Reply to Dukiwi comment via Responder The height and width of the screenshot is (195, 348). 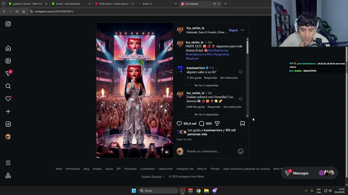pyautogui.click(x=214, y=107)
